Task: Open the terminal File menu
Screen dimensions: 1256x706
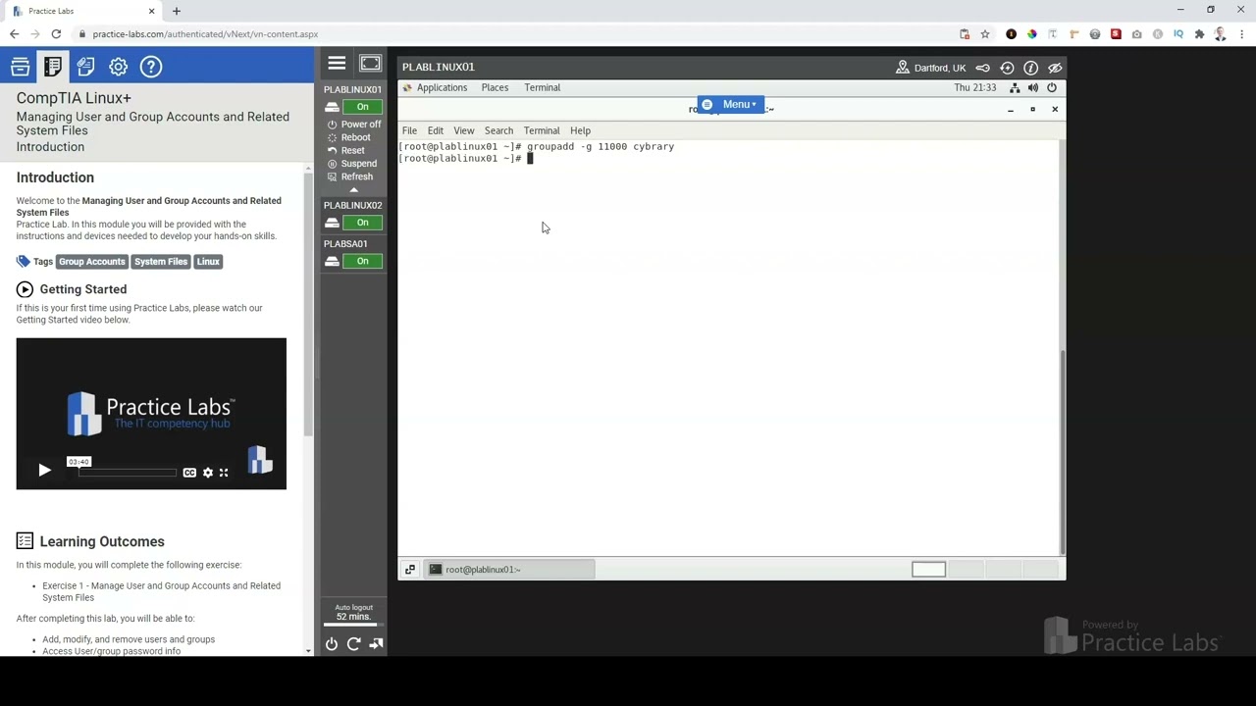Action: click(409, 130)
